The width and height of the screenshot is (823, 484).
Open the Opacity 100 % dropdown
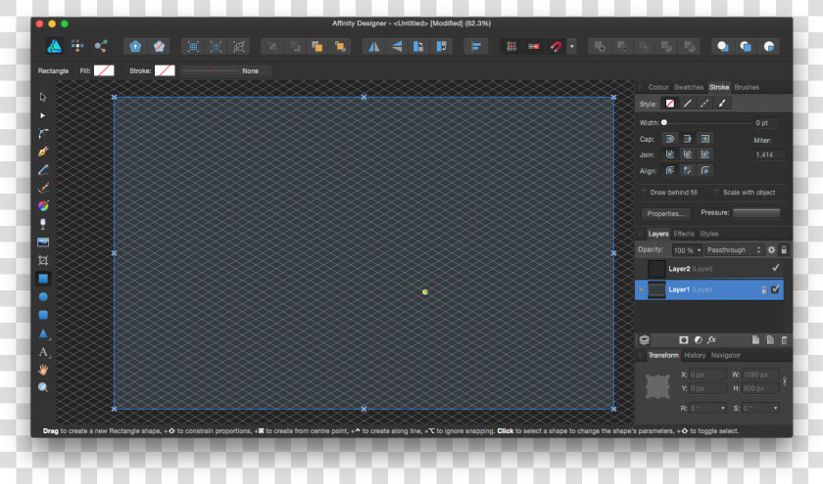pos(688,250)
